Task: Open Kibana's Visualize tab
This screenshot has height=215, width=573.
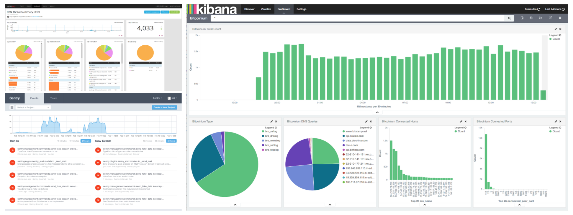Action: [x=266, y=9]
